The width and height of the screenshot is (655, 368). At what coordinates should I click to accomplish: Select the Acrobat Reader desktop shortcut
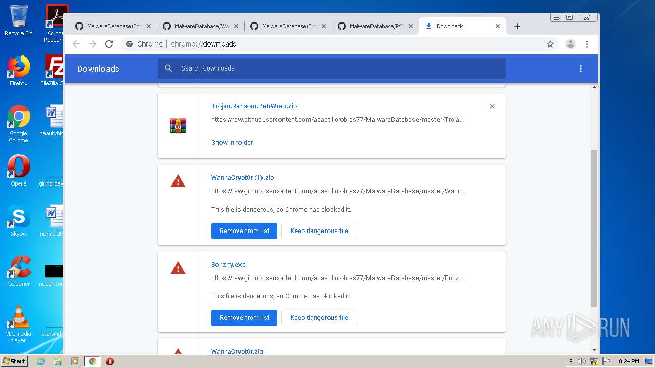pyautogui.click(x=54, y=24)
